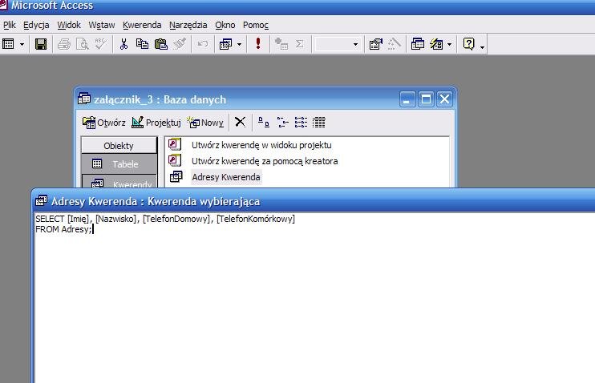
Task: Select the Format Painter brush icon
Action: (180, 44)
